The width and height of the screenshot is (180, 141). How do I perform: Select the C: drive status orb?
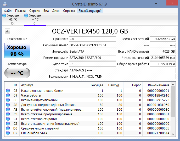(x=26, y=16)
